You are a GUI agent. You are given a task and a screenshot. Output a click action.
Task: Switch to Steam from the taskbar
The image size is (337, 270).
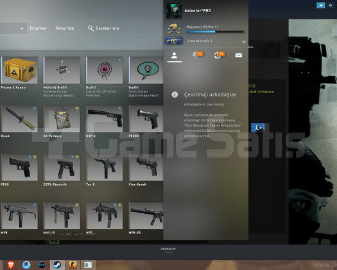coord(57,265)
